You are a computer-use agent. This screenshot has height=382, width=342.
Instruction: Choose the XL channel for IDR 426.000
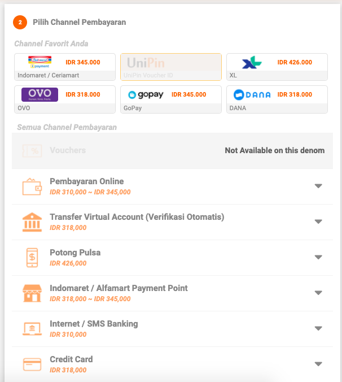pos(277,67)
